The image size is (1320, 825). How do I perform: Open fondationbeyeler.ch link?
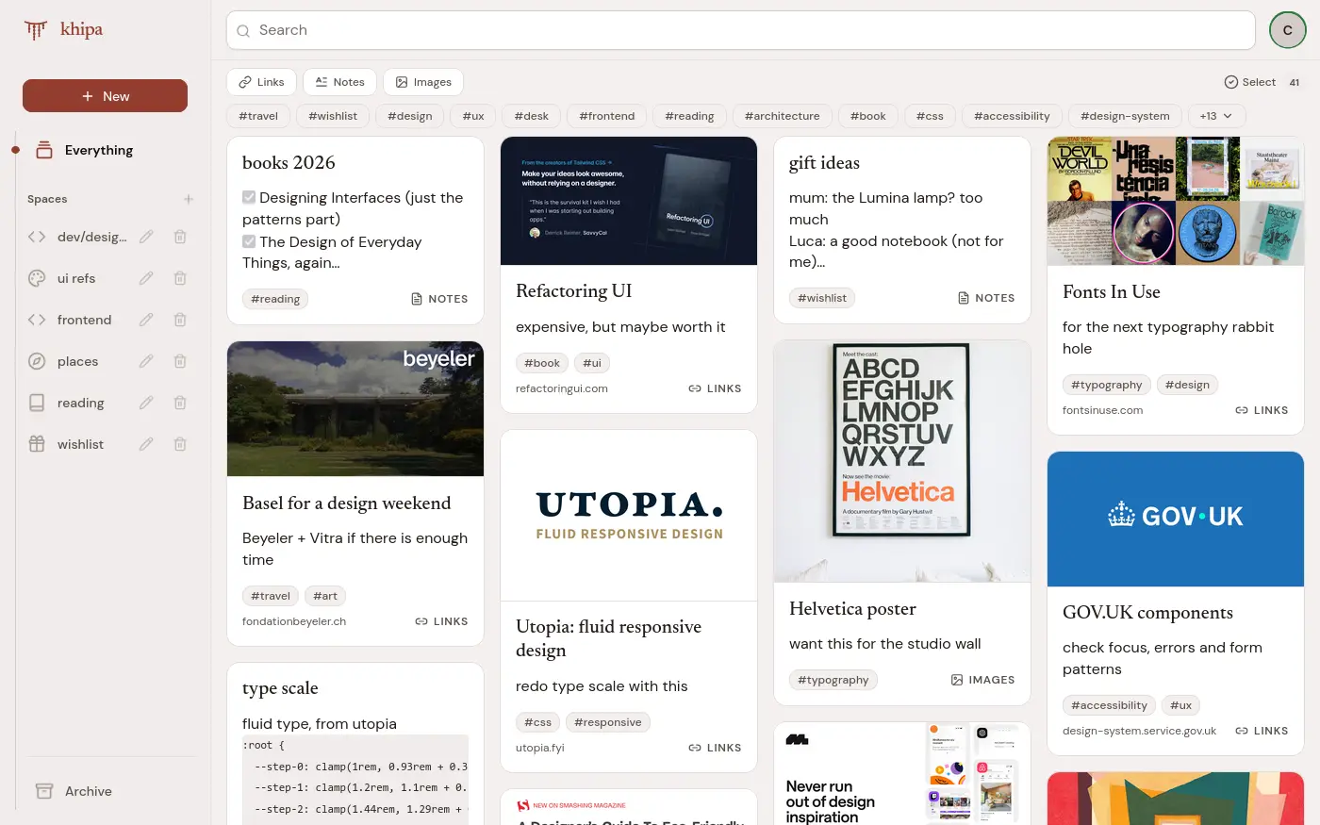point(294,621)
